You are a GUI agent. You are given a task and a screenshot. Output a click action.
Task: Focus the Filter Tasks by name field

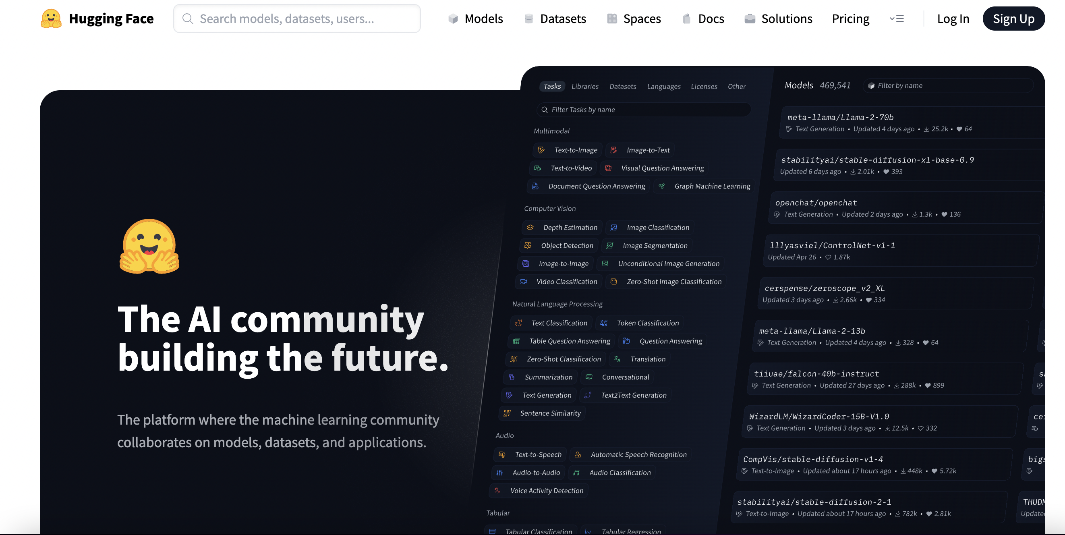coord(643,110)
